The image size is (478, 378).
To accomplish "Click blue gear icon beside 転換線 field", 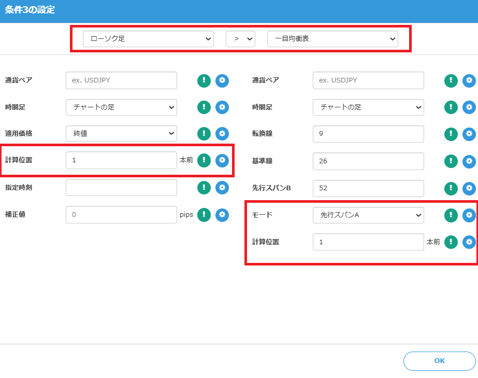I will 469,134.
